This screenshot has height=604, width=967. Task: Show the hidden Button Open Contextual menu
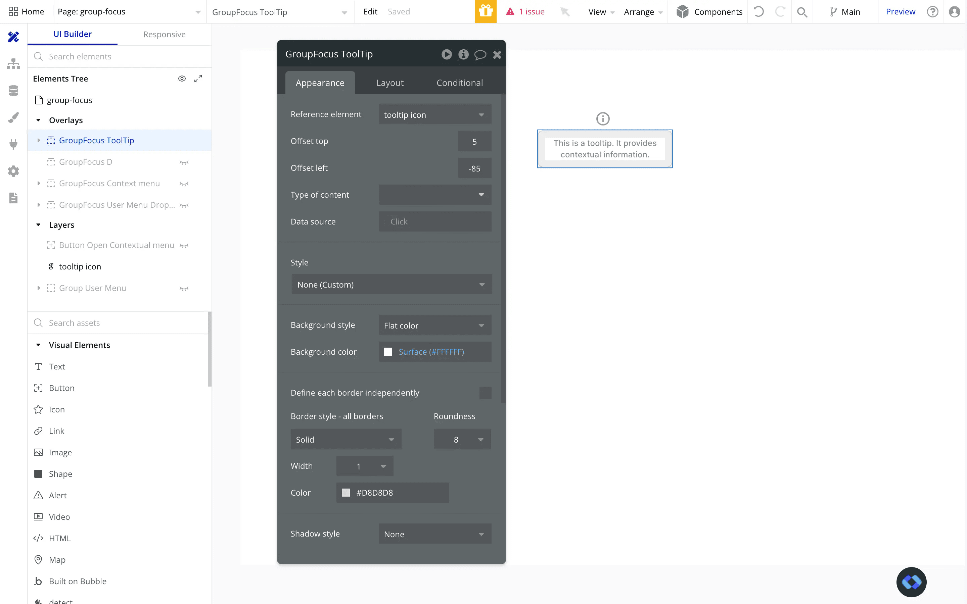(184, 246)
